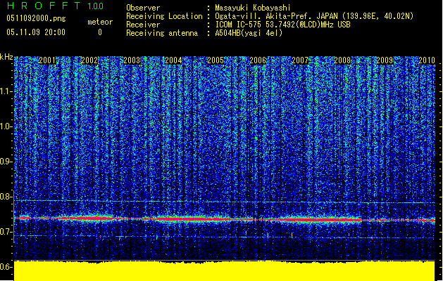The width and height of the screenshot is (443, 281).
Task: Click the Receiving antenna field label
Action: [x=162, y=33]
